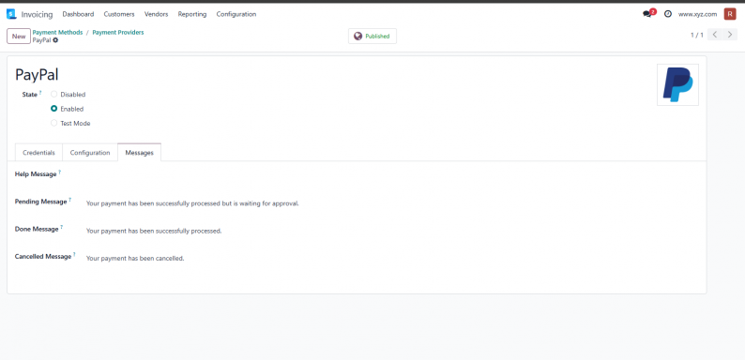
Task: Select the Enabled state option
Action: coord(54,109)
